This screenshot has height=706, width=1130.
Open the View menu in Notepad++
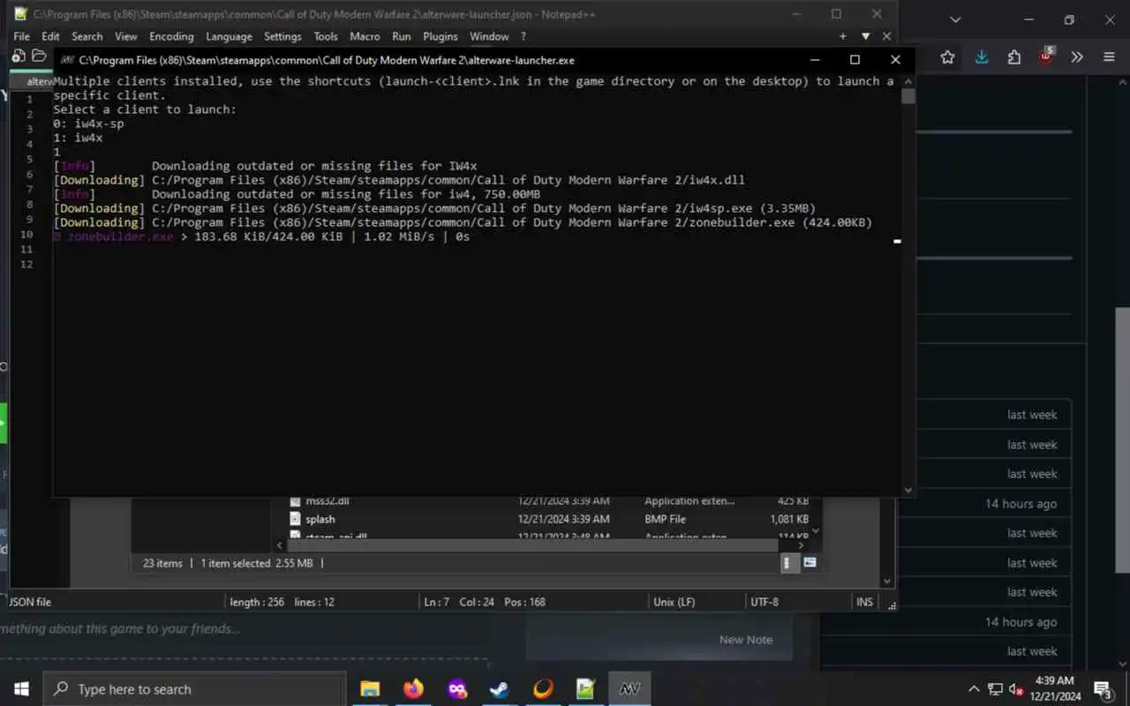coord(126,36)
